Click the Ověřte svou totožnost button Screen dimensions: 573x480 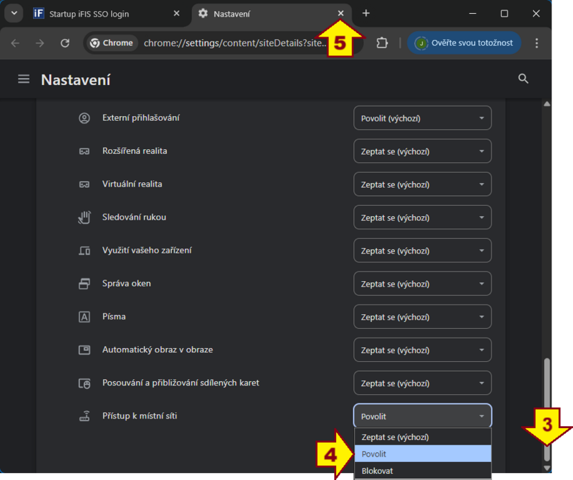click(x=464, y=43)
